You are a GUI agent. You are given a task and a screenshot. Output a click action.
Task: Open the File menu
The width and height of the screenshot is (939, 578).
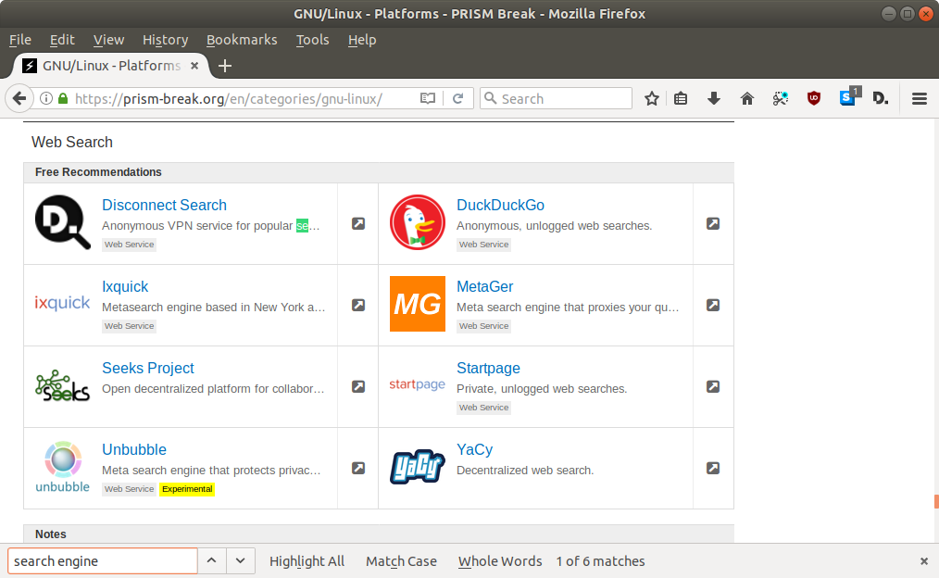pyautogui.click(x=20, y=40)
